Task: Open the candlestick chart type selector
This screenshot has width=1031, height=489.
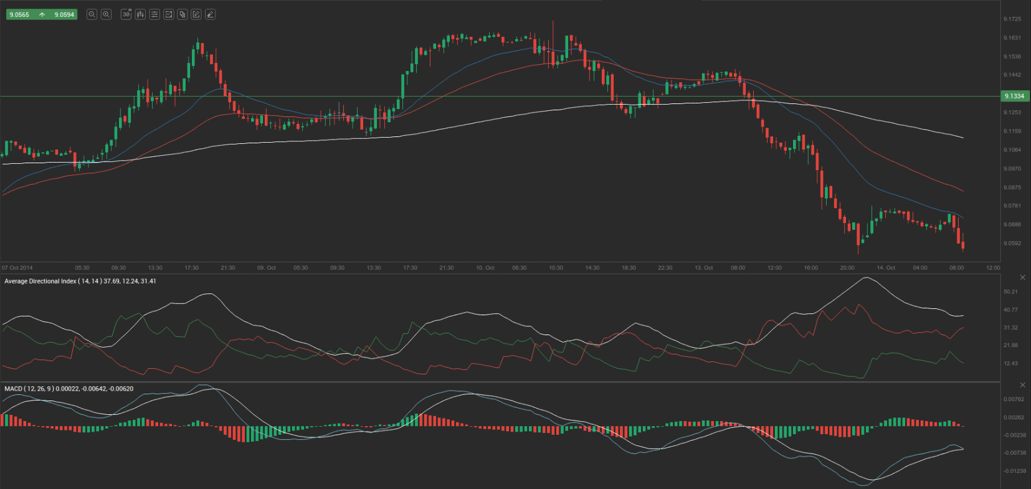Action: coord(140,14)
